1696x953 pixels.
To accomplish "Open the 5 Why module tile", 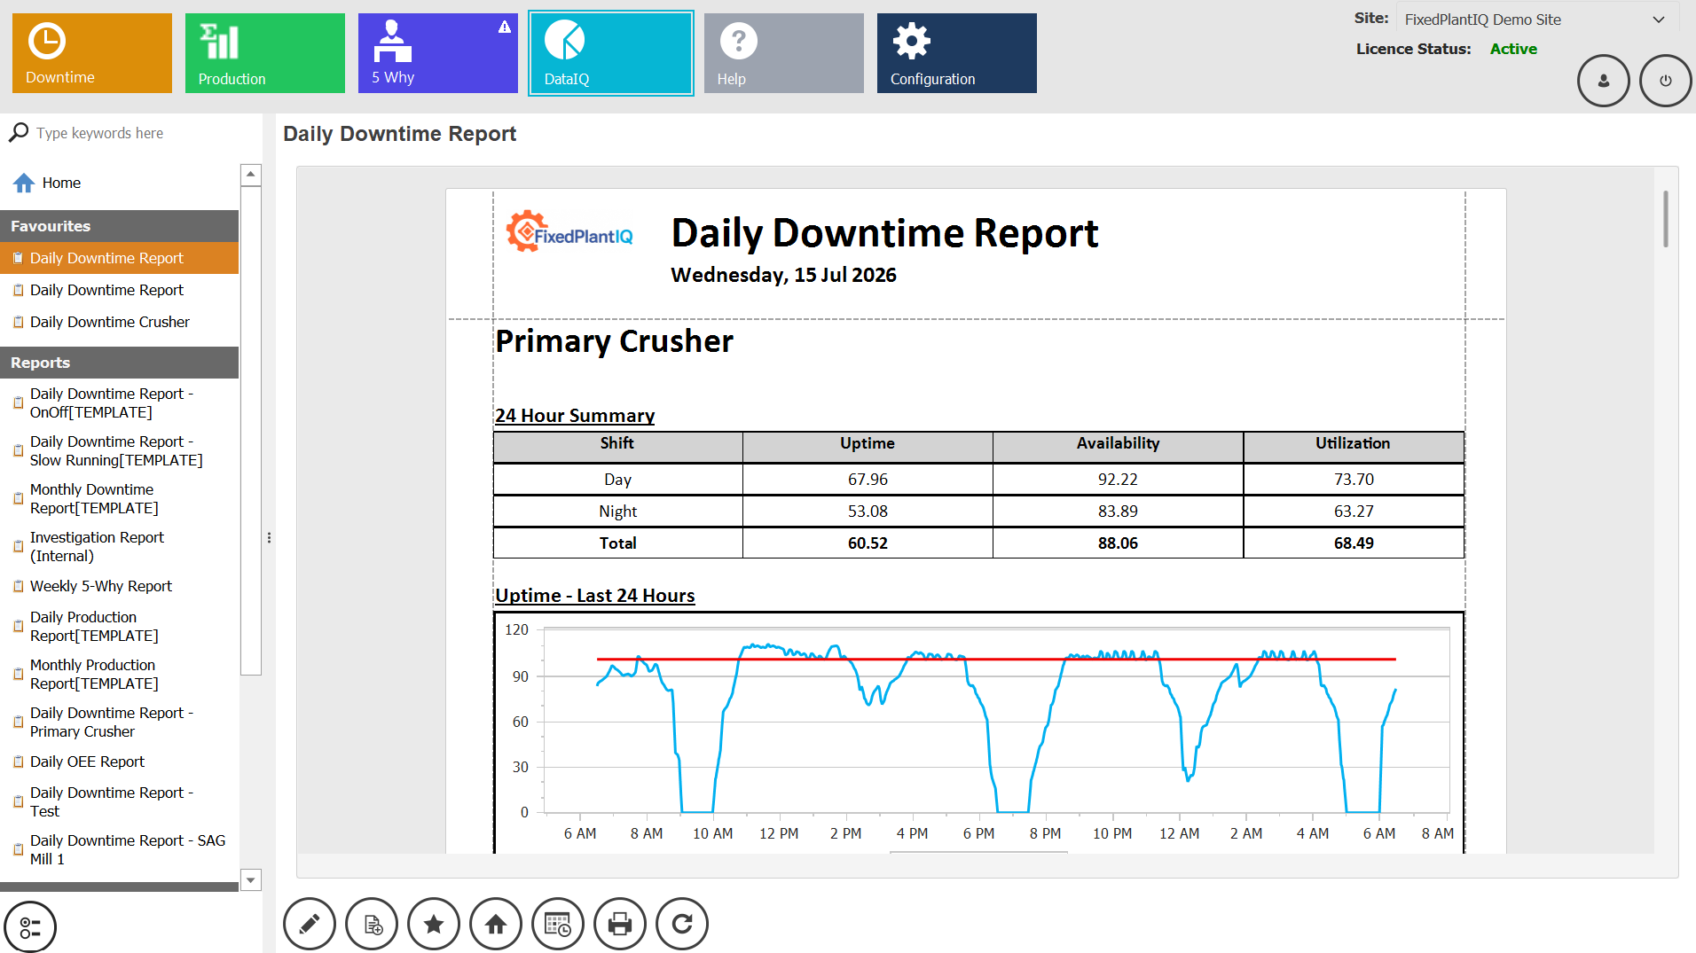I will pos(438,53).
